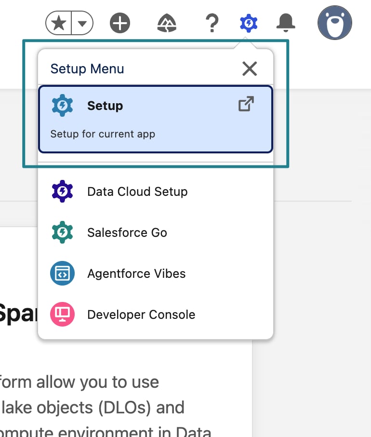Image resolution: width=371 pixels, height=437 pixels.
Task: Click the Favorites star icon
Action: (59, 23)
